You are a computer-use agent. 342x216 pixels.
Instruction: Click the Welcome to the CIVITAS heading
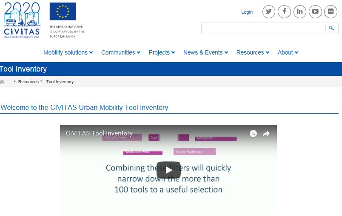[x=84, y=107]
